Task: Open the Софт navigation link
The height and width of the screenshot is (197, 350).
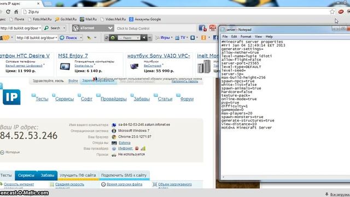Action: pyautogui.click(x=86, y=99)
